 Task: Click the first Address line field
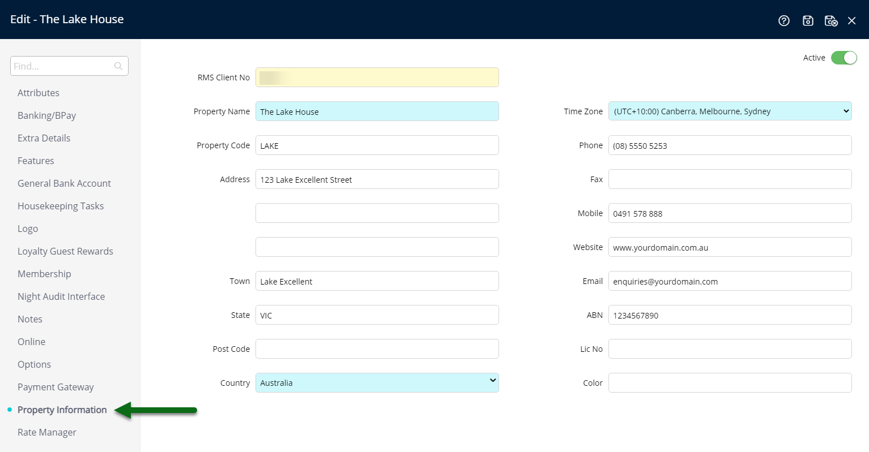click(377, 179)
